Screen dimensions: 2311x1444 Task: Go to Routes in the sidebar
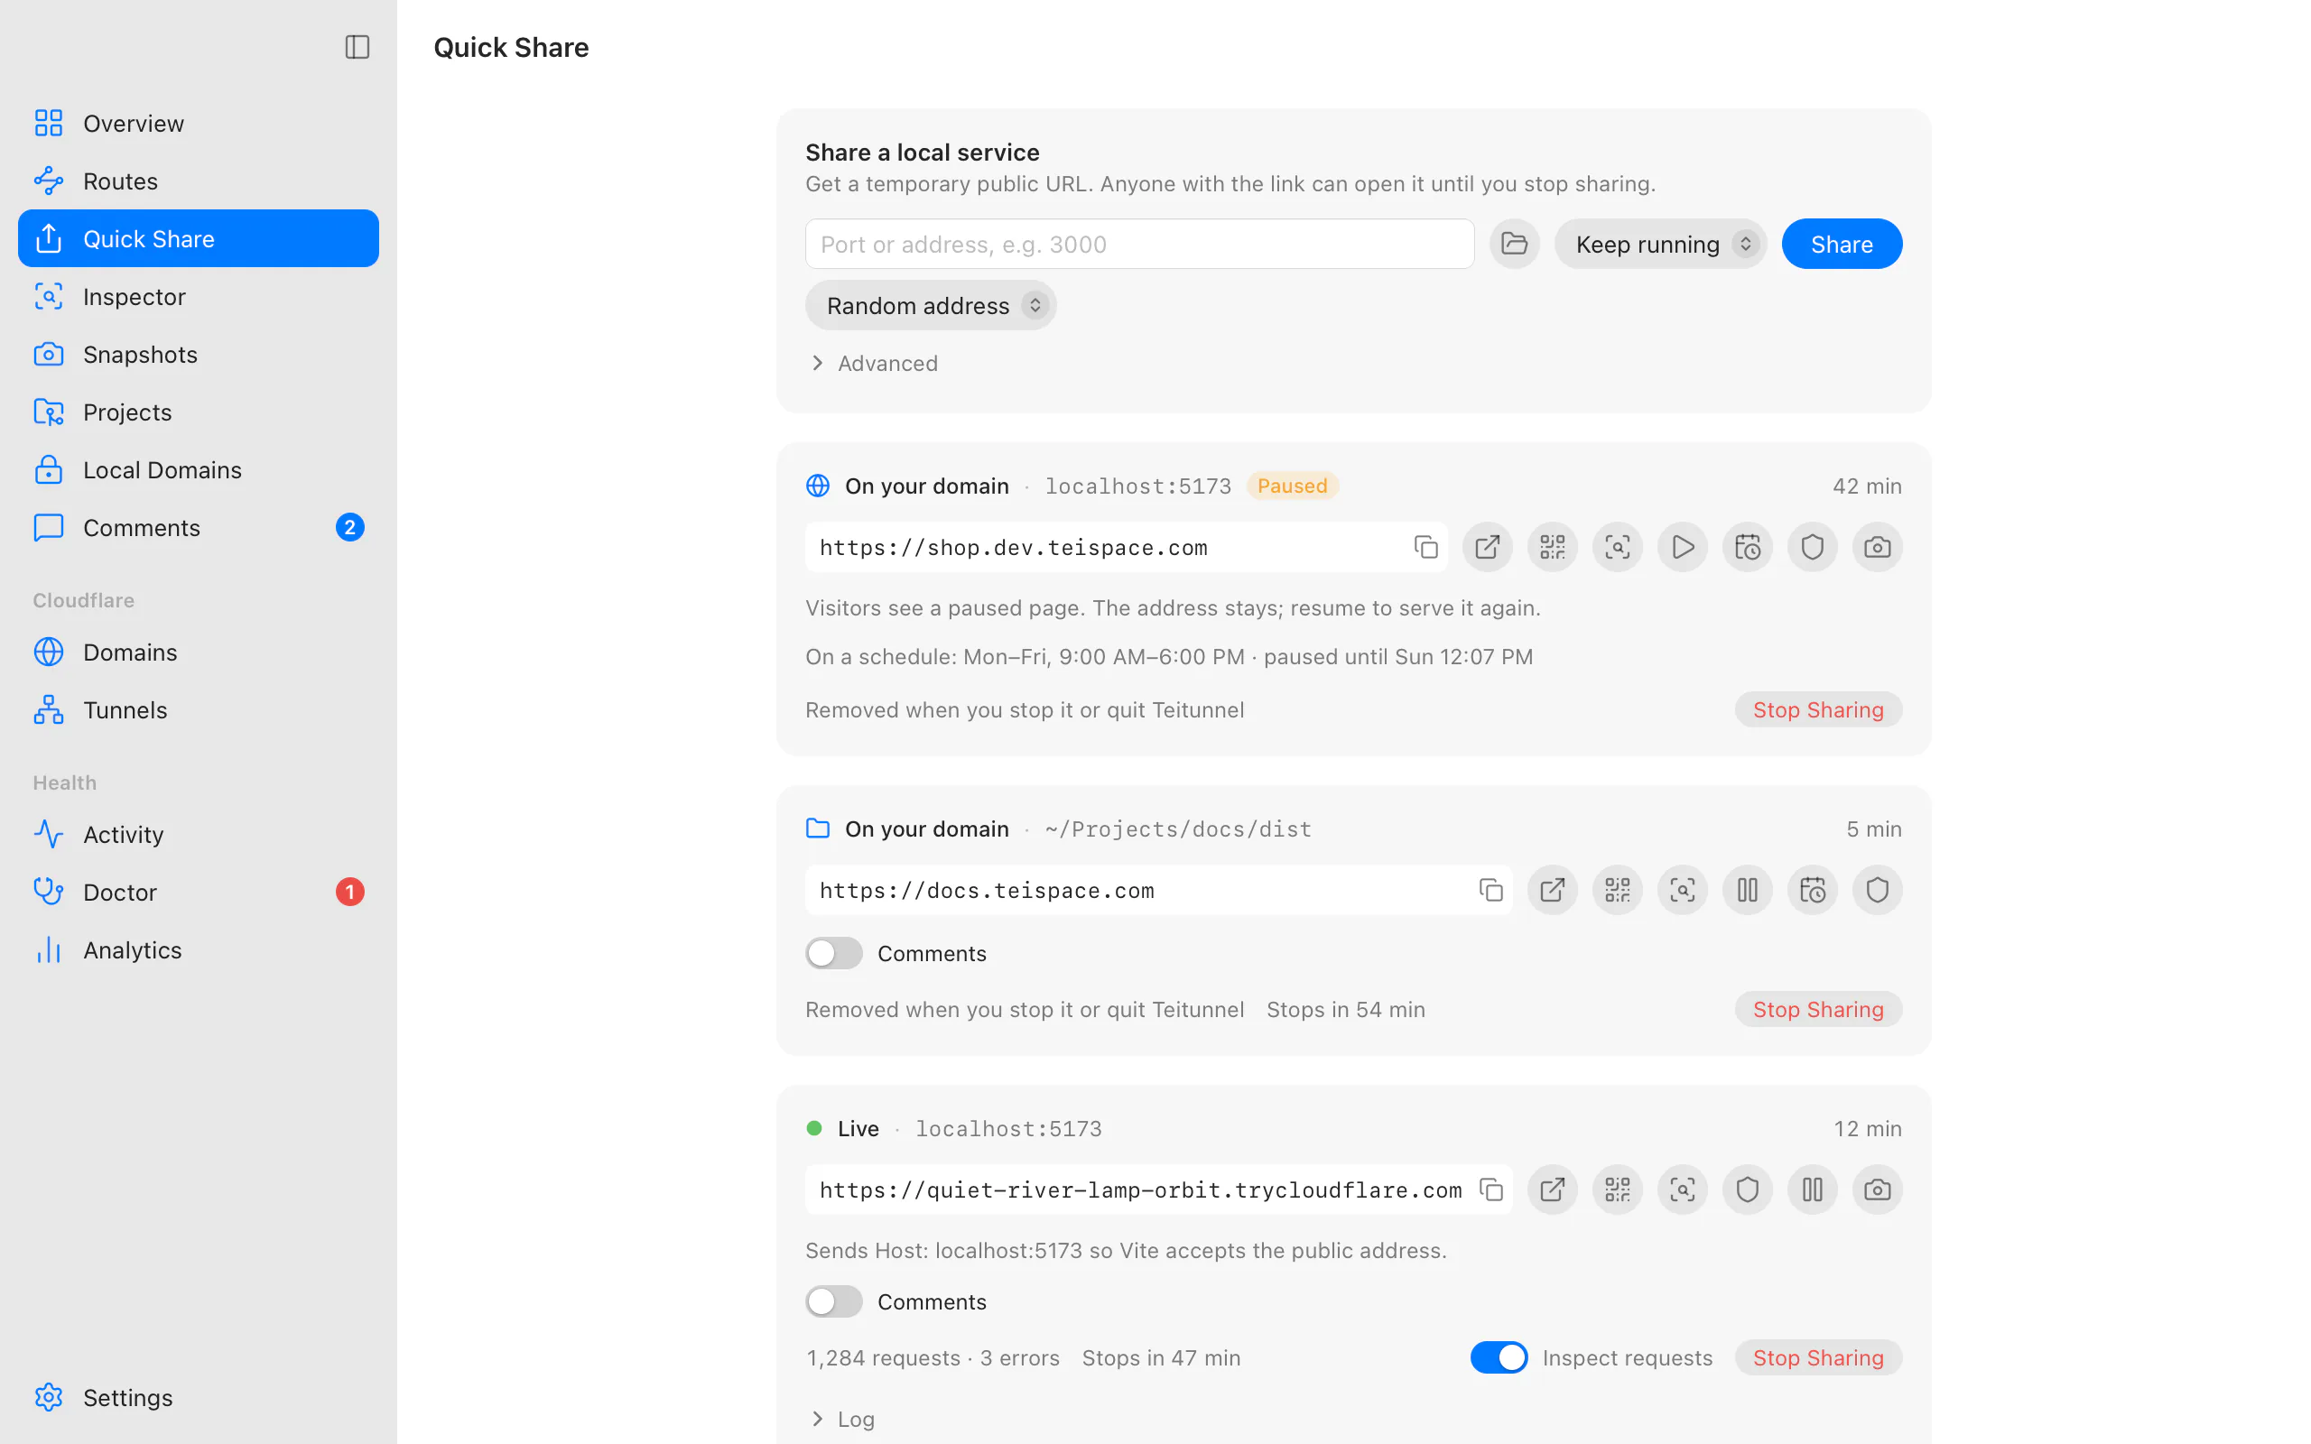pyautogui.click(x=199, y=180)
